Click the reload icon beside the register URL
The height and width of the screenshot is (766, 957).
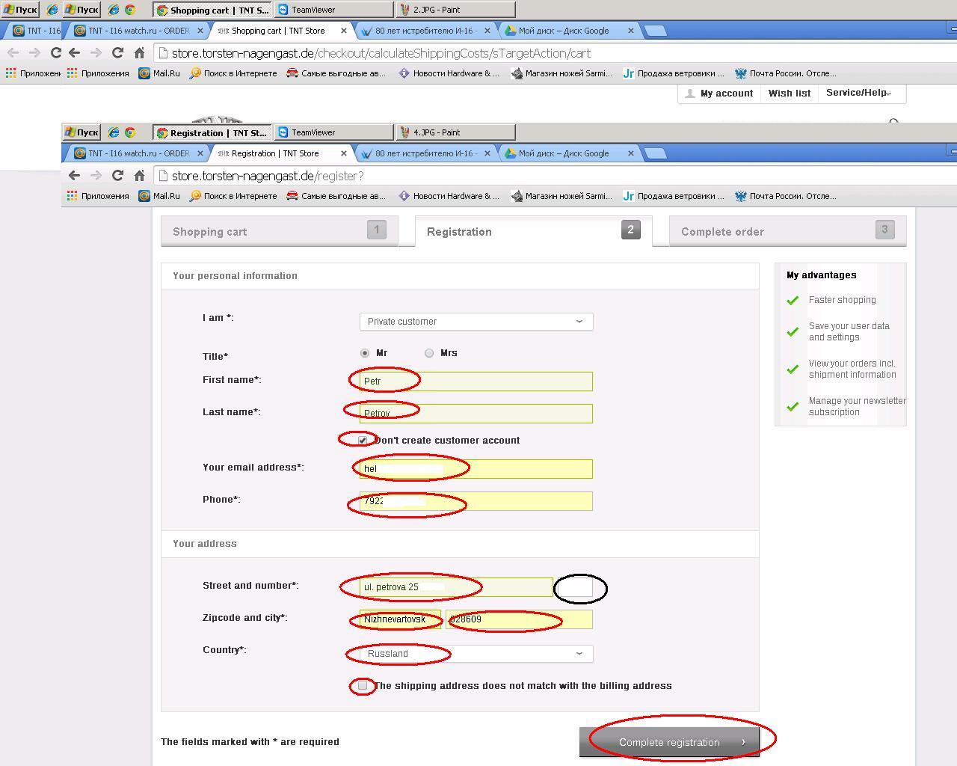click(x=117, y=176)
